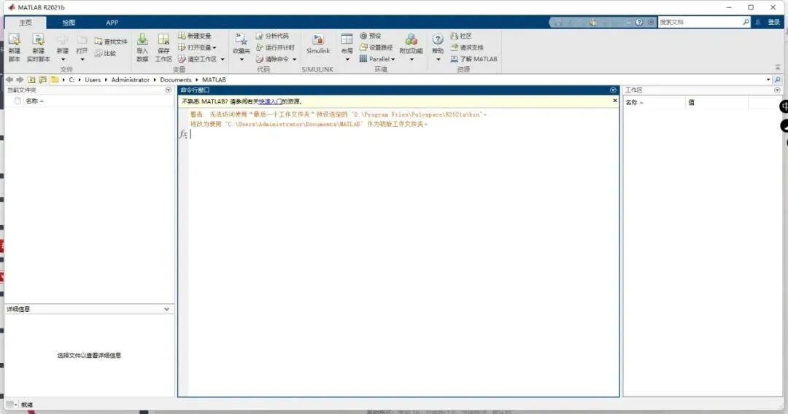Screen dimensions: 788x414
Task: Click 分析代码 (Analyze Code)
Action: click(x=272, y=36)
